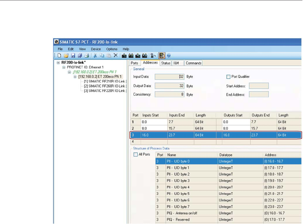The width and height of the screenshot is (303, 224).
Task: Click the Print toolbar icon
Action: pyautogui.click(x=87, y=56)
